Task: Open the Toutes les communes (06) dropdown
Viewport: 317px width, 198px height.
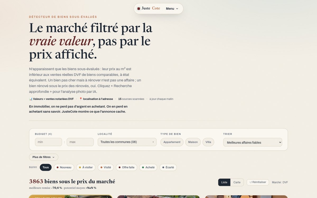Action: click(x=127, y=142)
